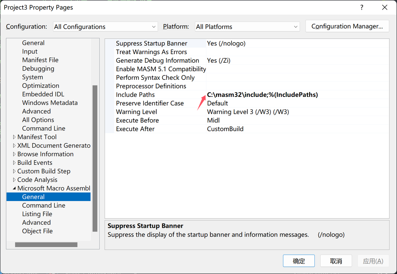Open the Configuration dropdown
Image resolution: width=397 pixels, height=274 pixels.
click(105, 27)
